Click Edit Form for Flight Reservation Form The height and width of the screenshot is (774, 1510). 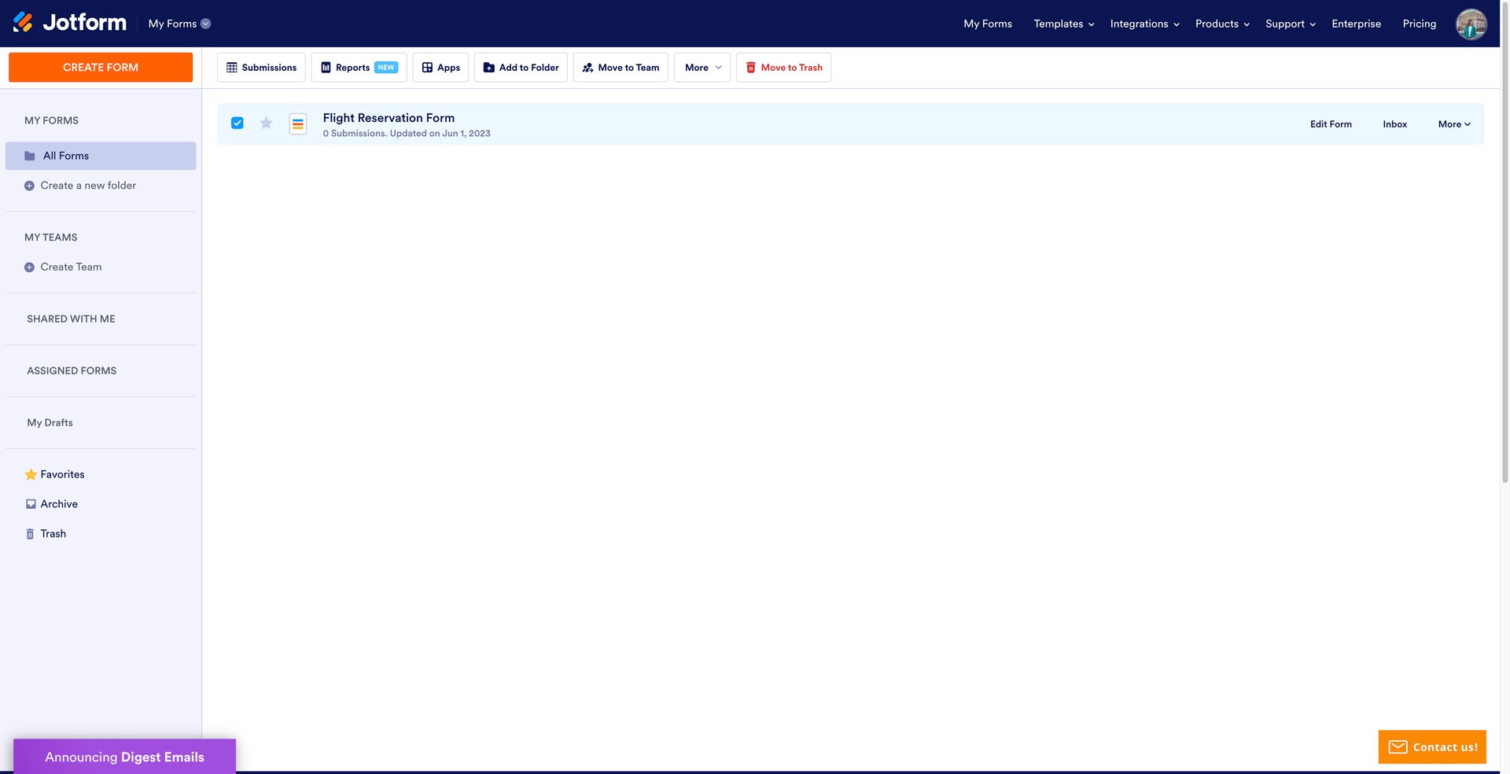tap(1331, 124)
